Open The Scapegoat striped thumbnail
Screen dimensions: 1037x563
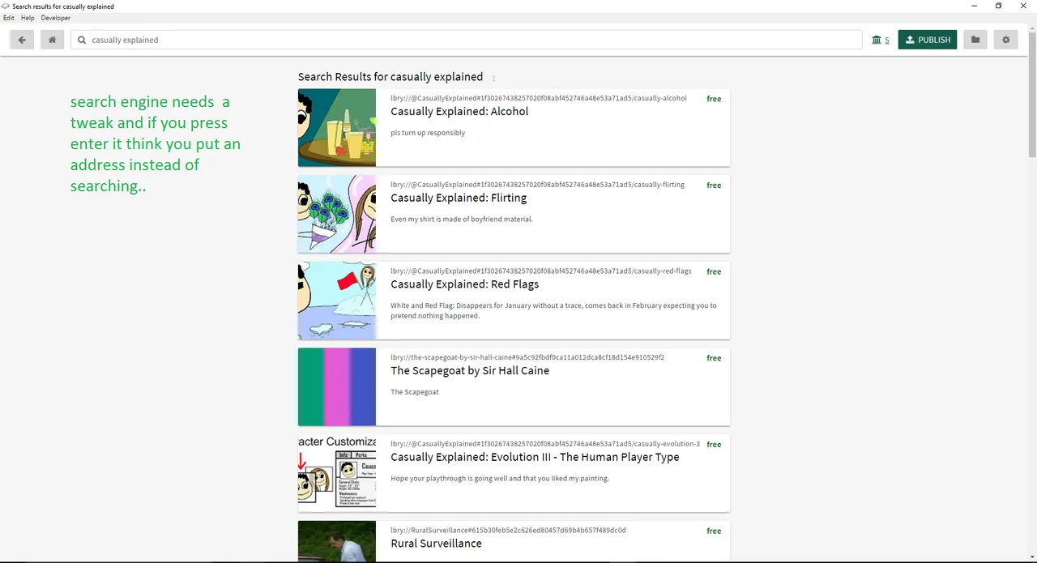point(337,387)
